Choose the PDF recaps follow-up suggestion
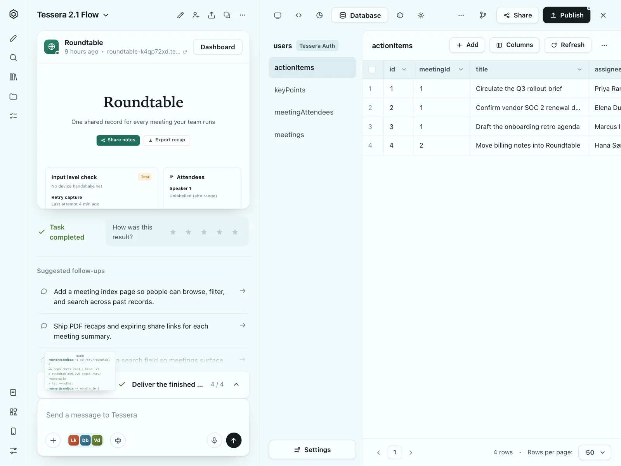This screenshot has width=621, height=466. pos(143,331)
